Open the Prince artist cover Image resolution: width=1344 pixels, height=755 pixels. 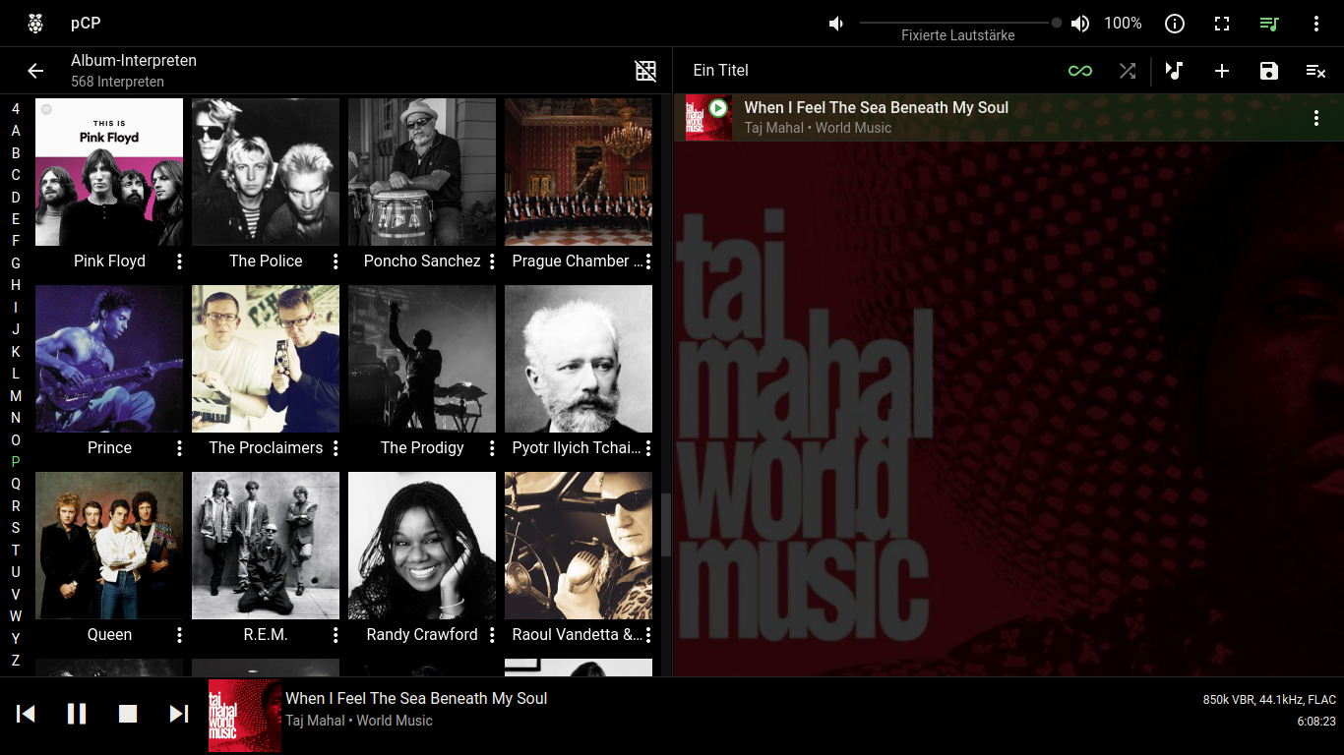point(109,359)
